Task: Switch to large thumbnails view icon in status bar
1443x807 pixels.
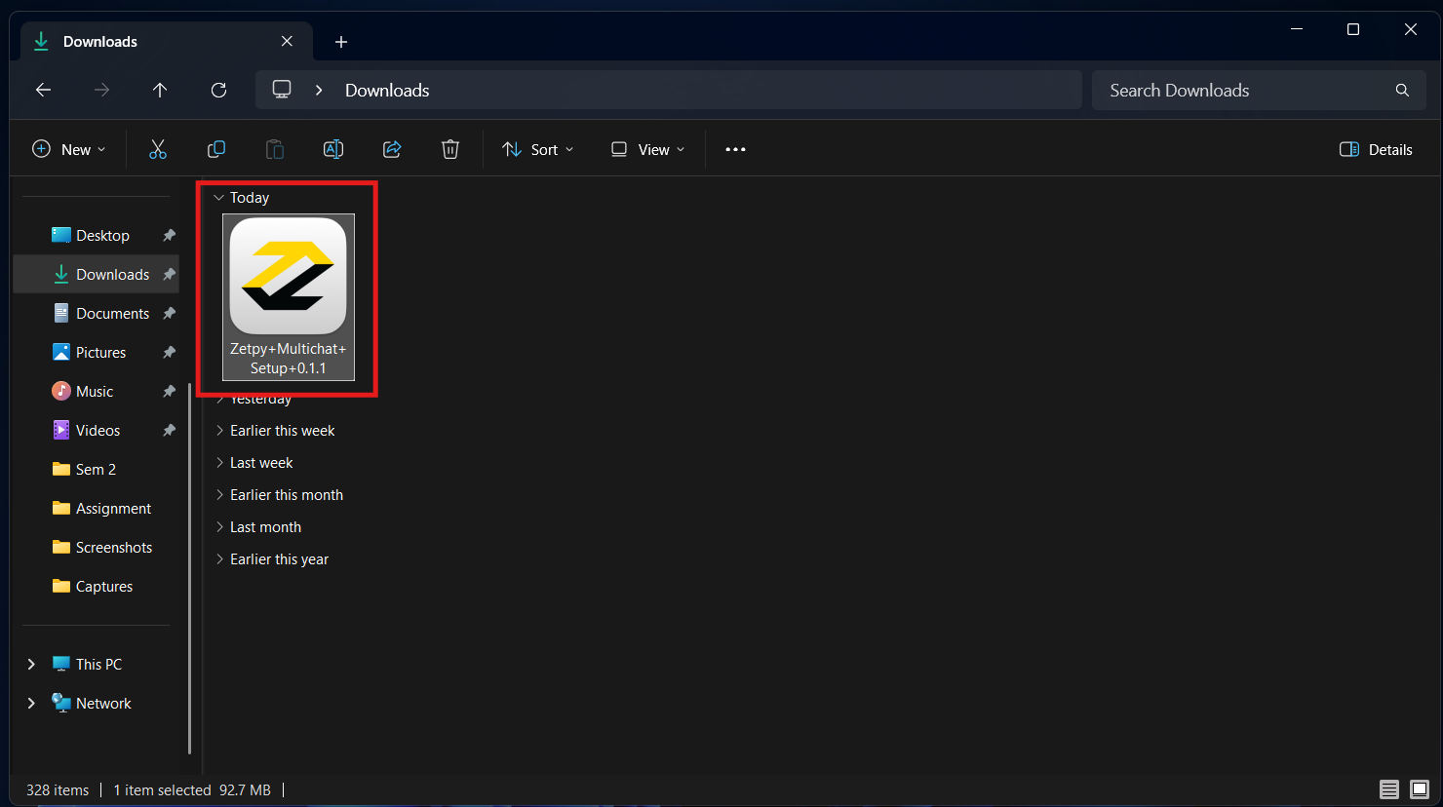Action: pos(1420,789)
